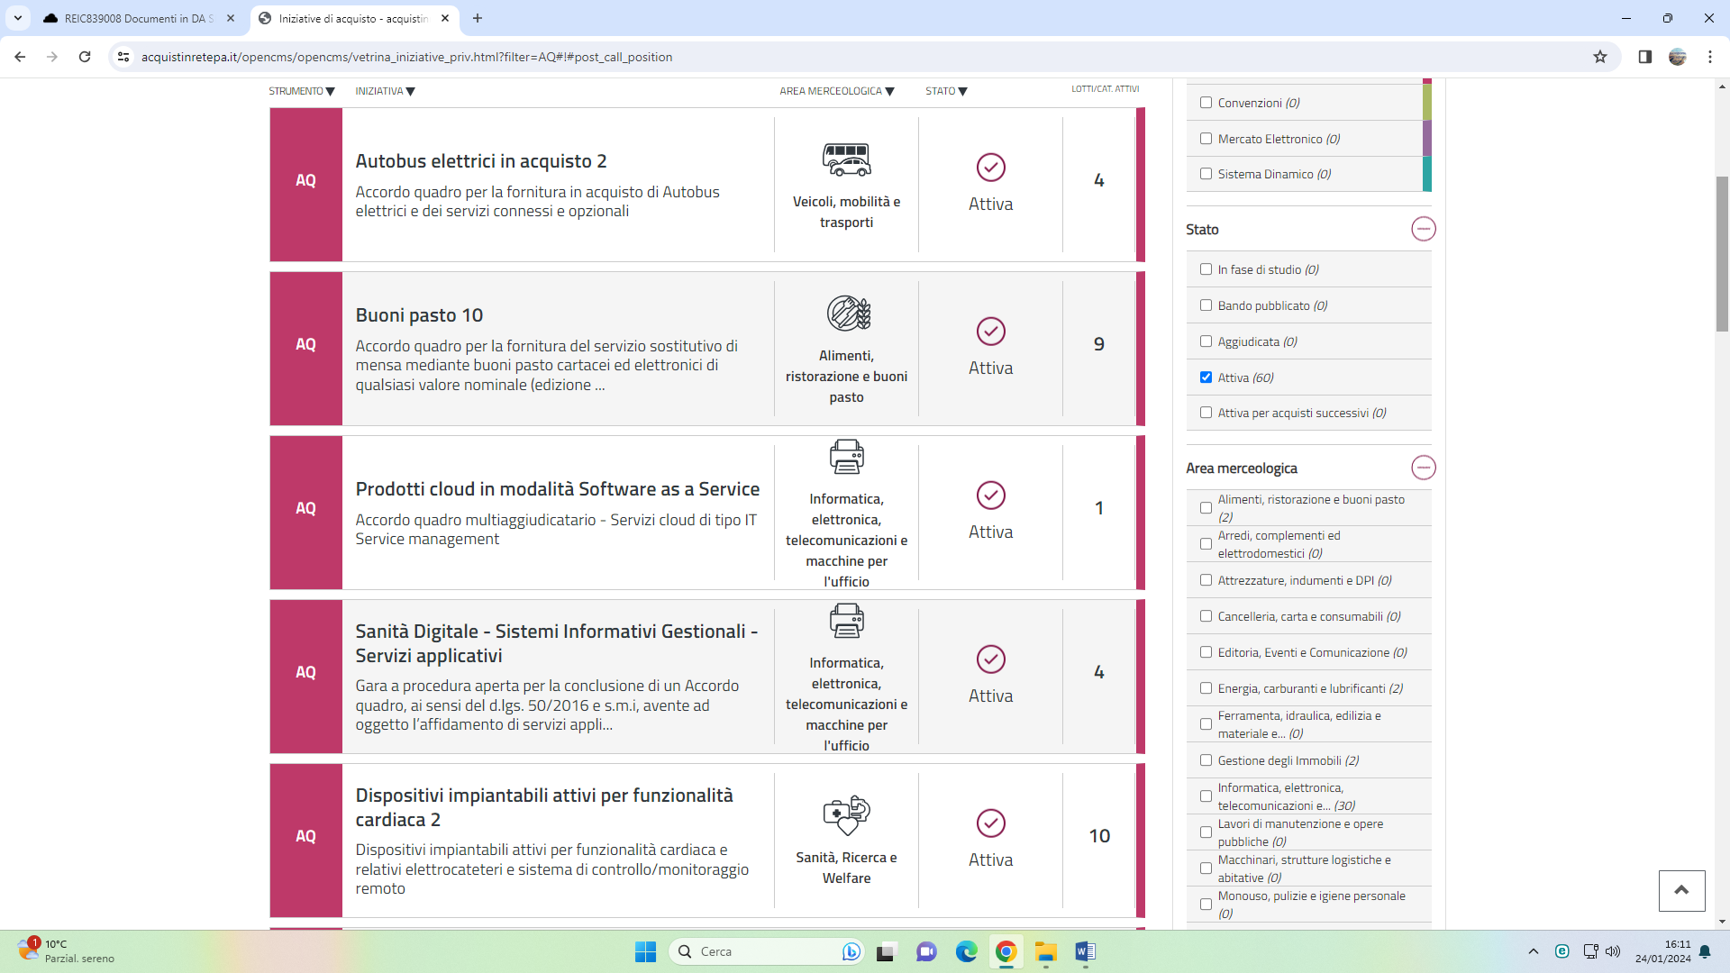Screen dimensions: 1730x973
Task: Sort by the Strumento column dropdown
Action: (x=302, y=91)
